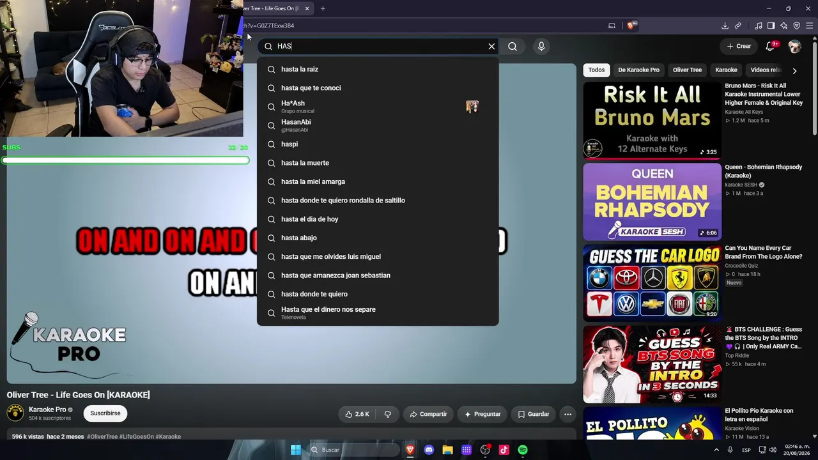
Task: Click the magnifier search button beside the search box
Action: (x=513, y=46)
